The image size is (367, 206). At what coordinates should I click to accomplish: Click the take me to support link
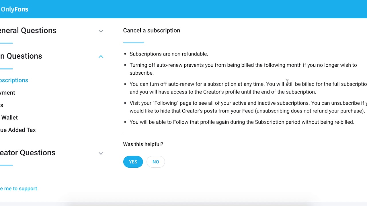pyautogui.click(x=19, y=189)
